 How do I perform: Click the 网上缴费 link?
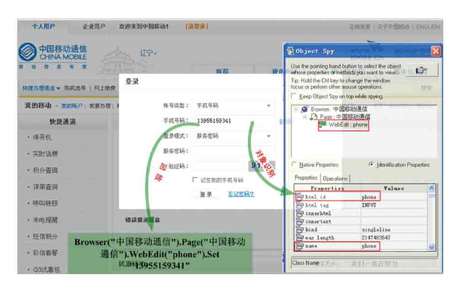tap(105, 88)
